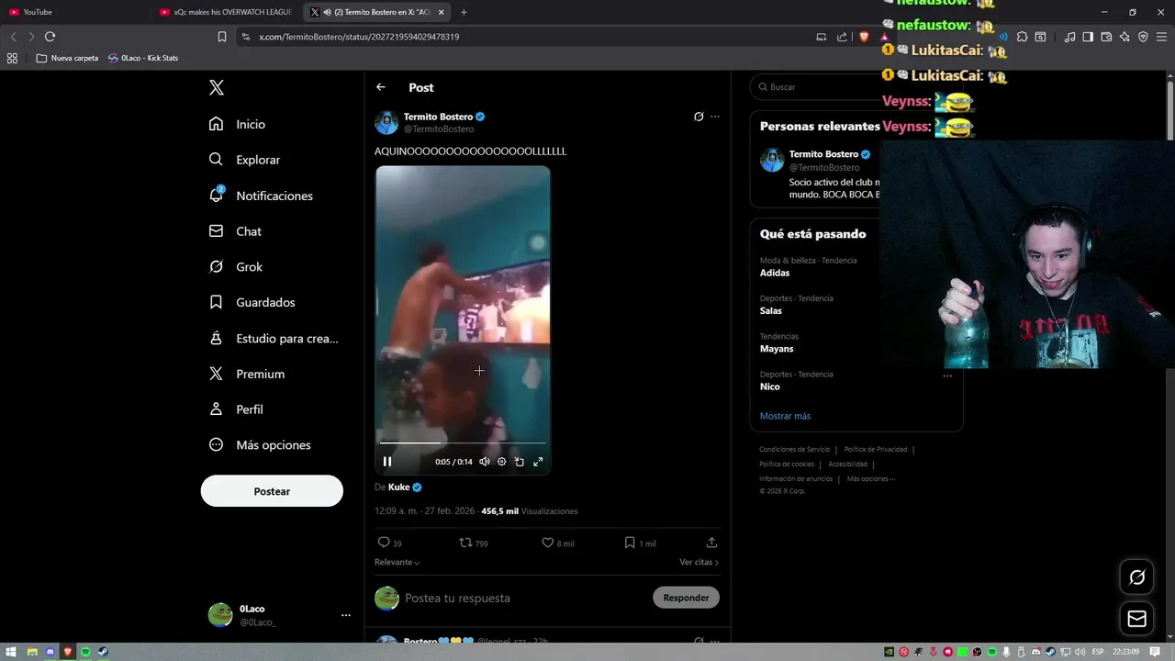The width and height of the screenshot is (1175, 661).
Task: Close the Termito Bostero tab
Action: point(442,12)
